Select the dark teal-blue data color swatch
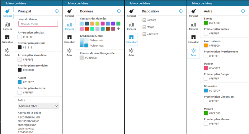 click(x=87, y=24)
